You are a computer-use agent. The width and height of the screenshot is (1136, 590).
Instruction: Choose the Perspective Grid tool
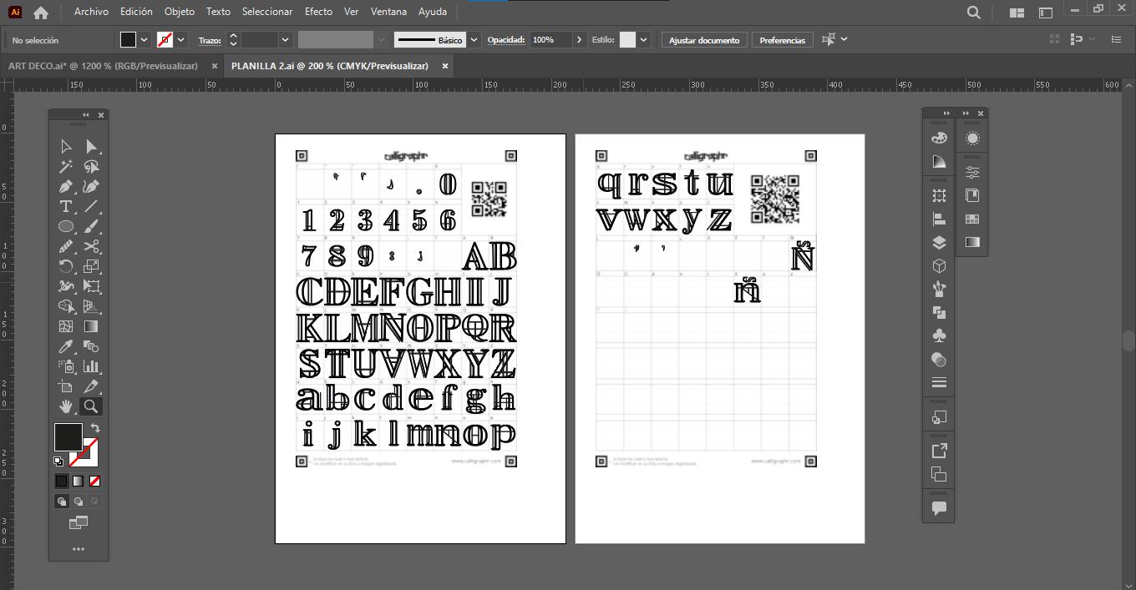pyautogui.click(x=92, y=306)
